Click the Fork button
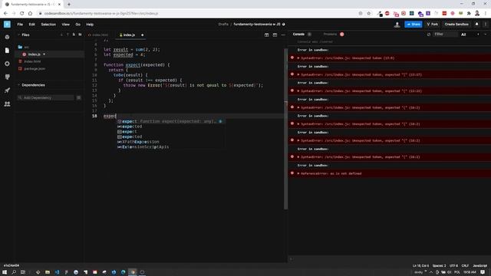Image resolution: width=491 pixels, height=276 pixels. [433, 24]
